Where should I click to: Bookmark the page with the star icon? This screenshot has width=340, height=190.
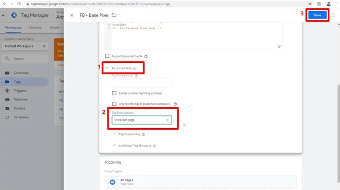[310, 4]
